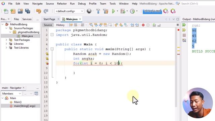Expand the Test Packages node

(x=6, y=40)
